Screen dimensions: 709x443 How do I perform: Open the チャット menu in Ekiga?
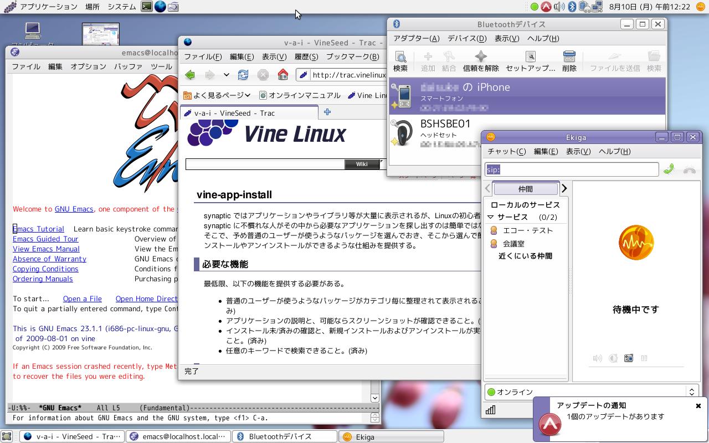[506, 151]
